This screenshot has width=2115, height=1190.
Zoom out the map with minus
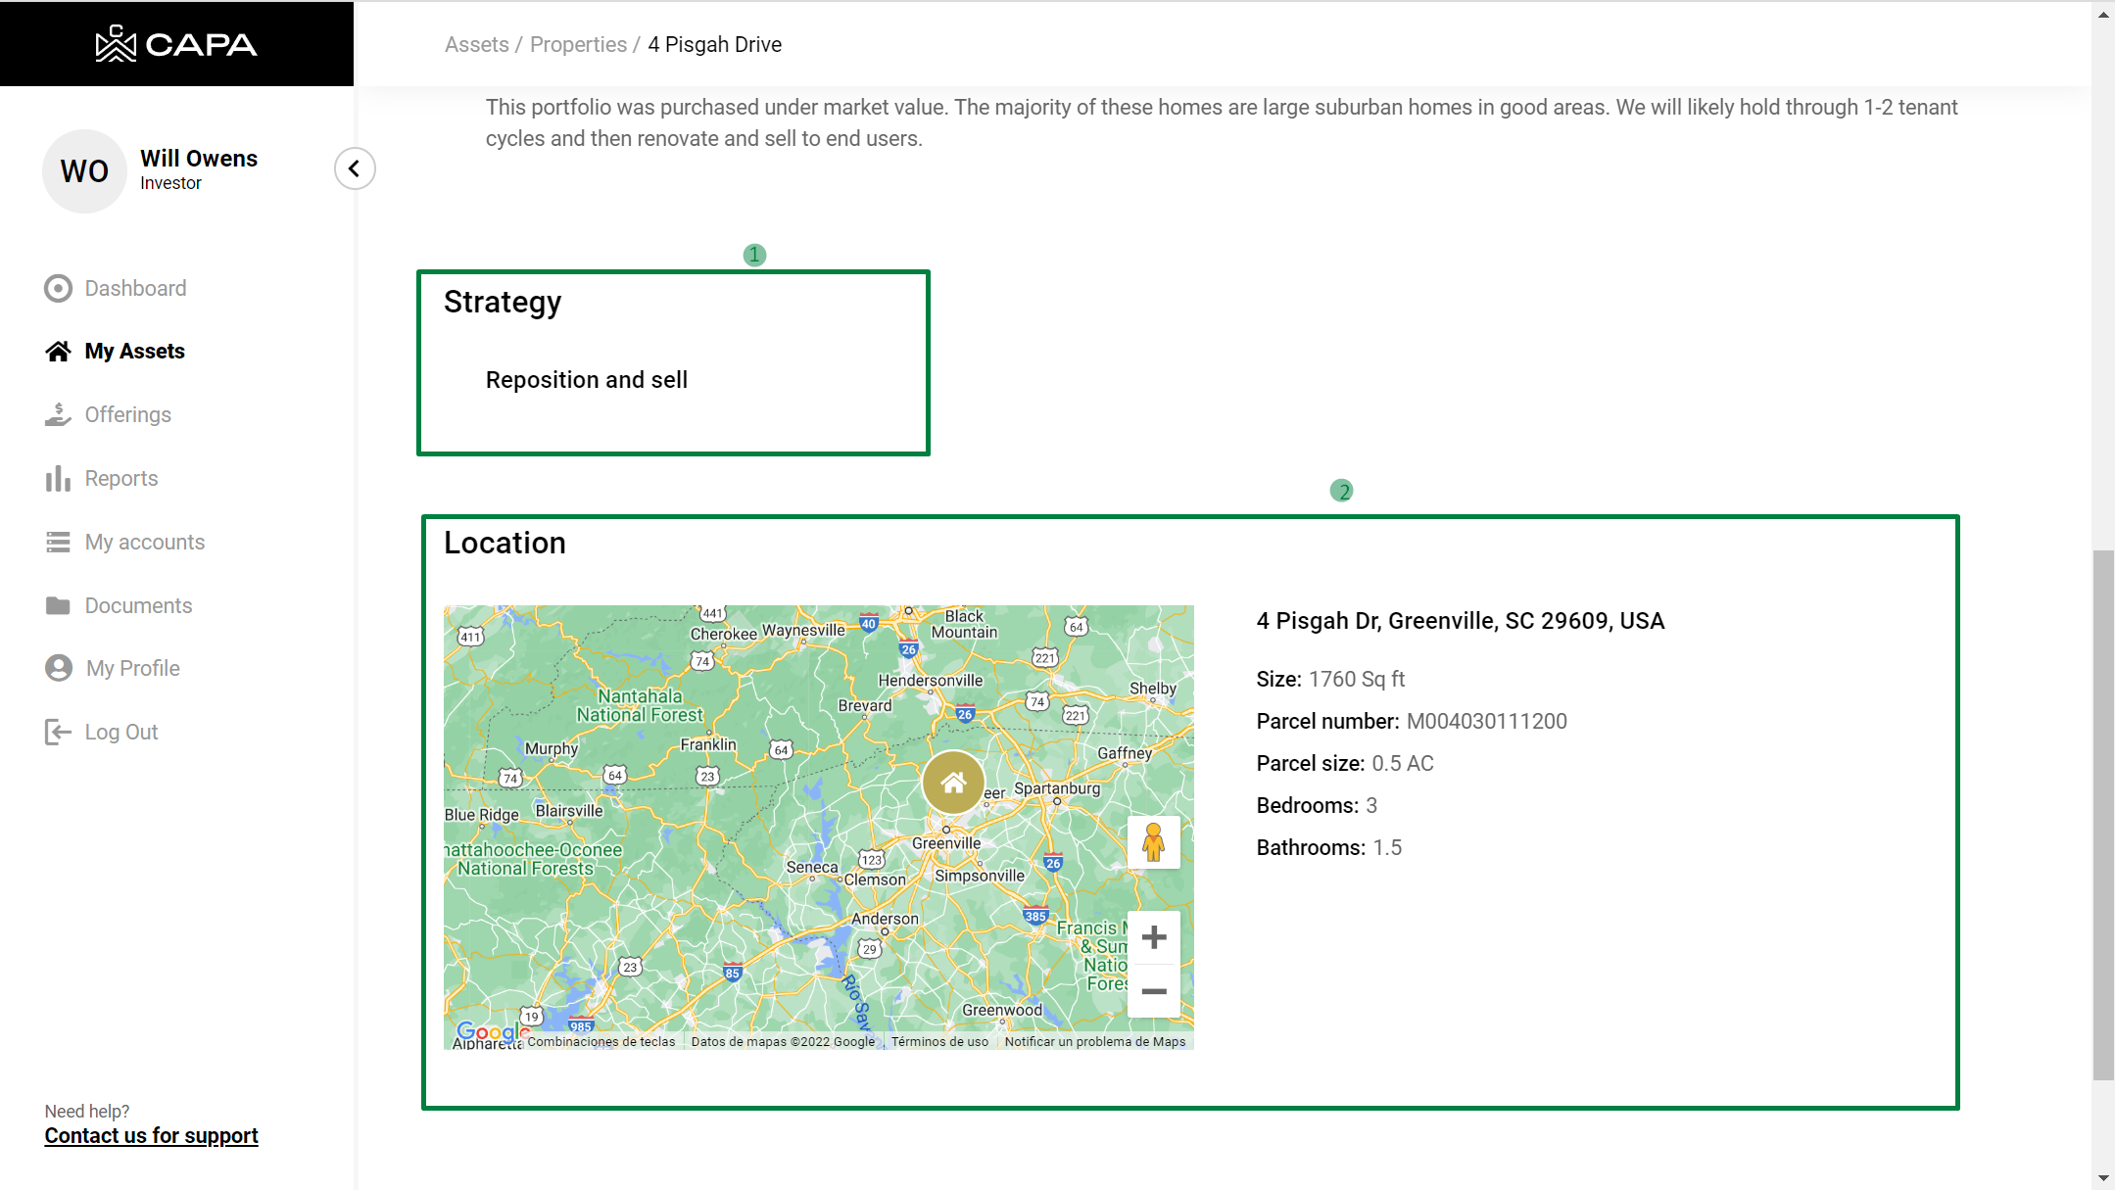(x=1153, y=991)
